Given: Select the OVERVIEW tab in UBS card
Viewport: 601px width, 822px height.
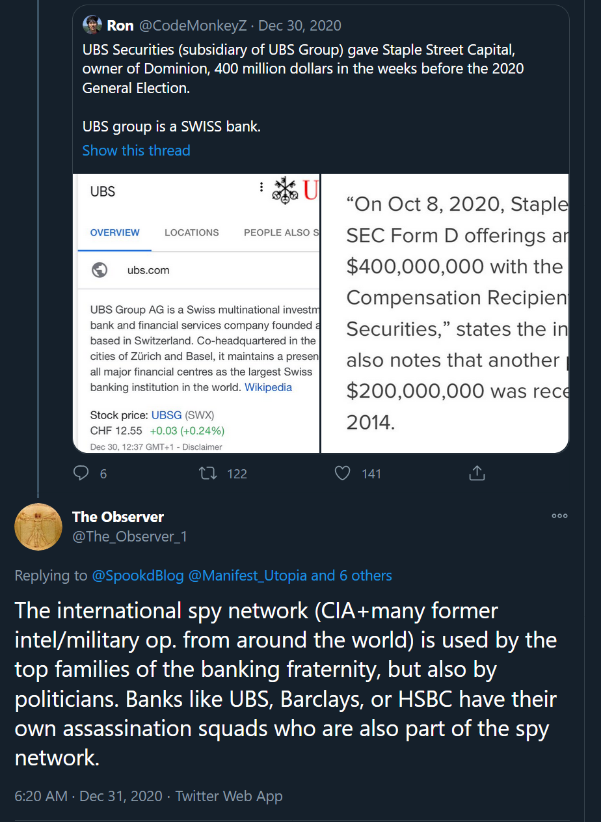Looking at the screenshot, I should tap(114, 232).
